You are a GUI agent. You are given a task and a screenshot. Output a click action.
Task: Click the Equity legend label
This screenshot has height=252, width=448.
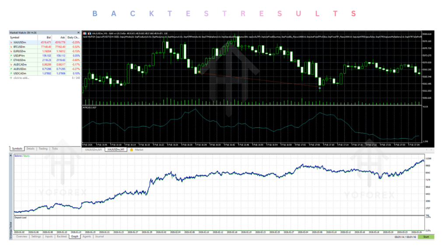click(27, 156)
